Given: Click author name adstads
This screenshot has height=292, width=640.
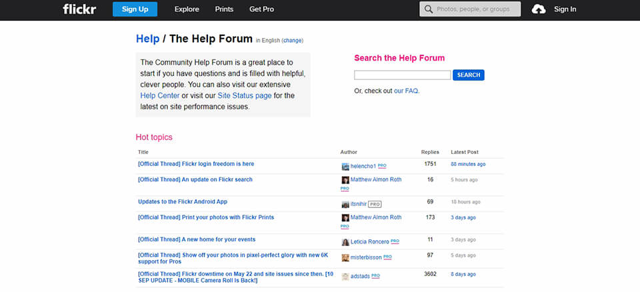Looking at the screenshot, I should tap(360, 277).
